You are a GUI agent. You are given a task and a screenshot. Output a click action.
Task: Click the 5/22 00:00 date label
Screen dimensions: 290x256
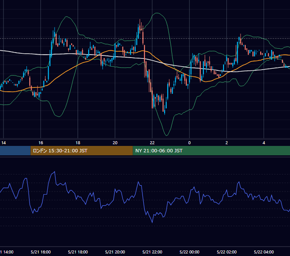tap(189, 252)
